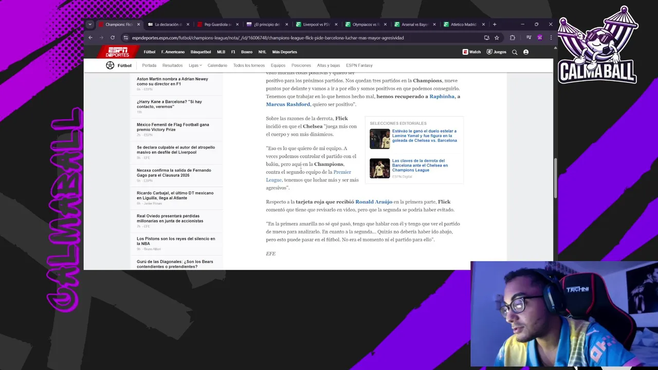Click the install app icon in the address bar
Screen dimensions: 658x370
487,38
